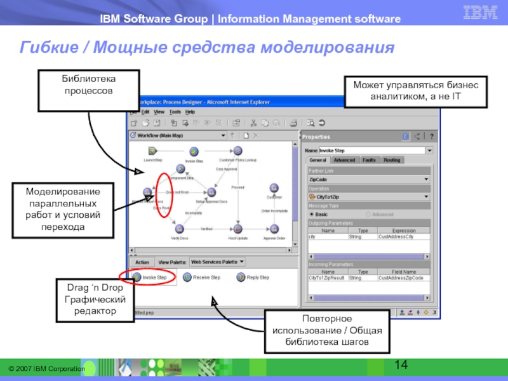Click the New document icon in main toolbar
The height and width of the screenshot is (381, 508).
pyautogui.click(x=134, y=123)
